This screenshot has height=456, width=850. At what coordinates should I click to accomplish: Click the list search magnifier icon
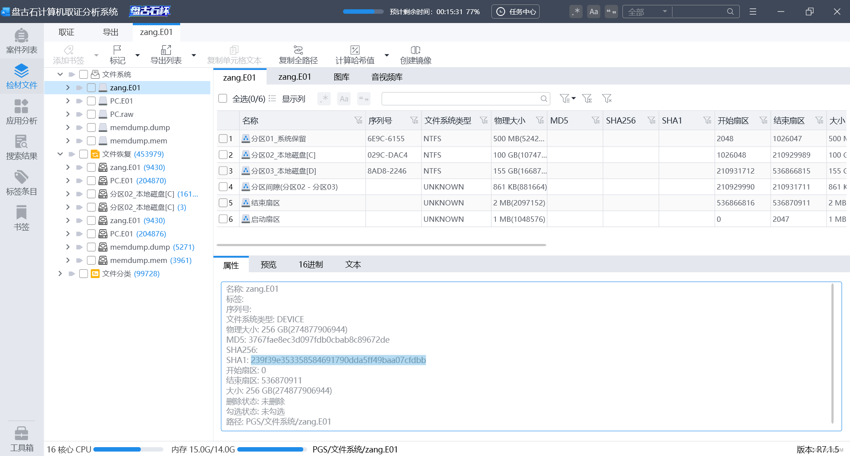click(x=544, y=98)
